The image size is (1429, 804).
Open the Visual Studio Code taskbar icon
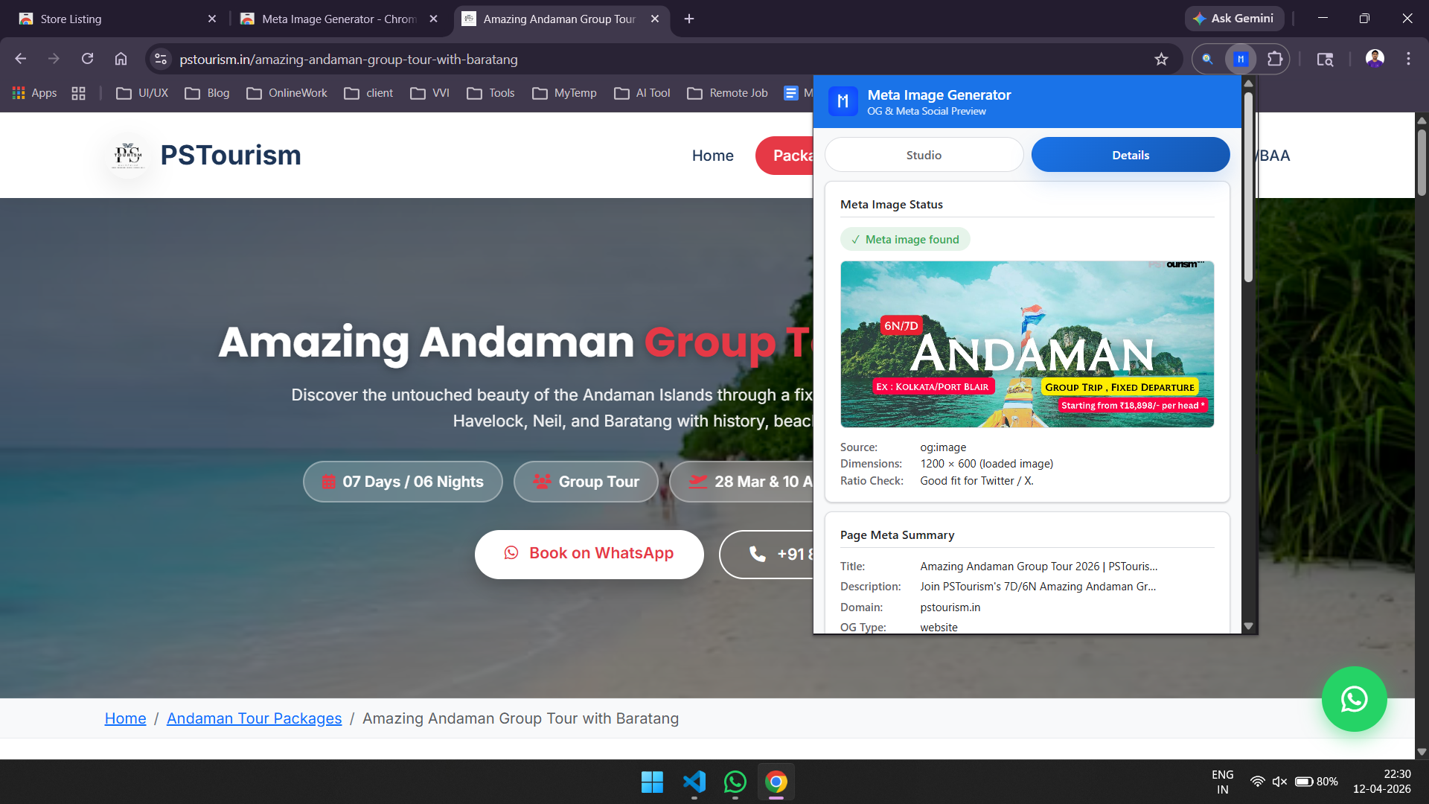point(694,782)
